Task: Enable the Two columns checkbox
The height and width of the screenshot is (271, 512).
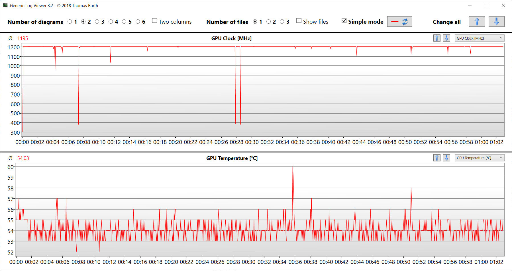Action: click(x=155, y=21)
